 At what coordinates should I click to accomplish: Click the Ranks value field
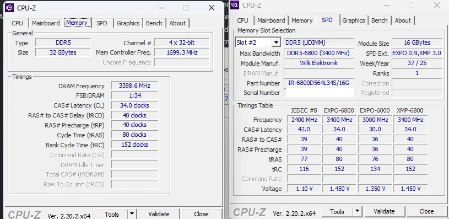417,73
